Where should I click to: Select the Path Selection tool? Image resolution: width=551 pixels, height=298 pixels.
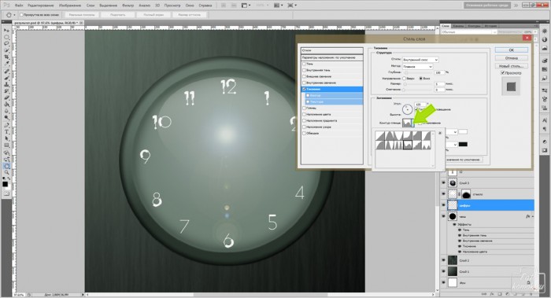tap(6, 138)
